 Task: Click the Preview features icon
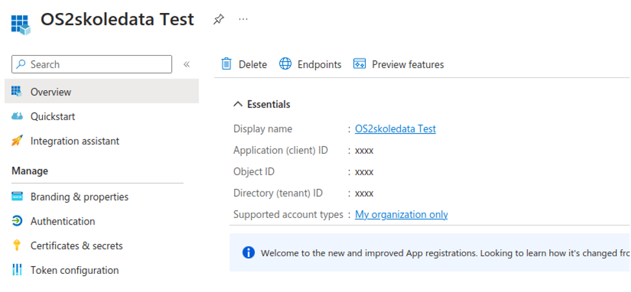coord(359,64)
